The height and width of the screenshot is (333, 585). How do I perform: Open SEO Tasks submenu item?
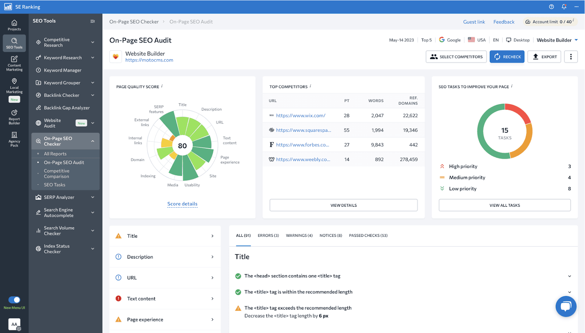coord(54,185)
